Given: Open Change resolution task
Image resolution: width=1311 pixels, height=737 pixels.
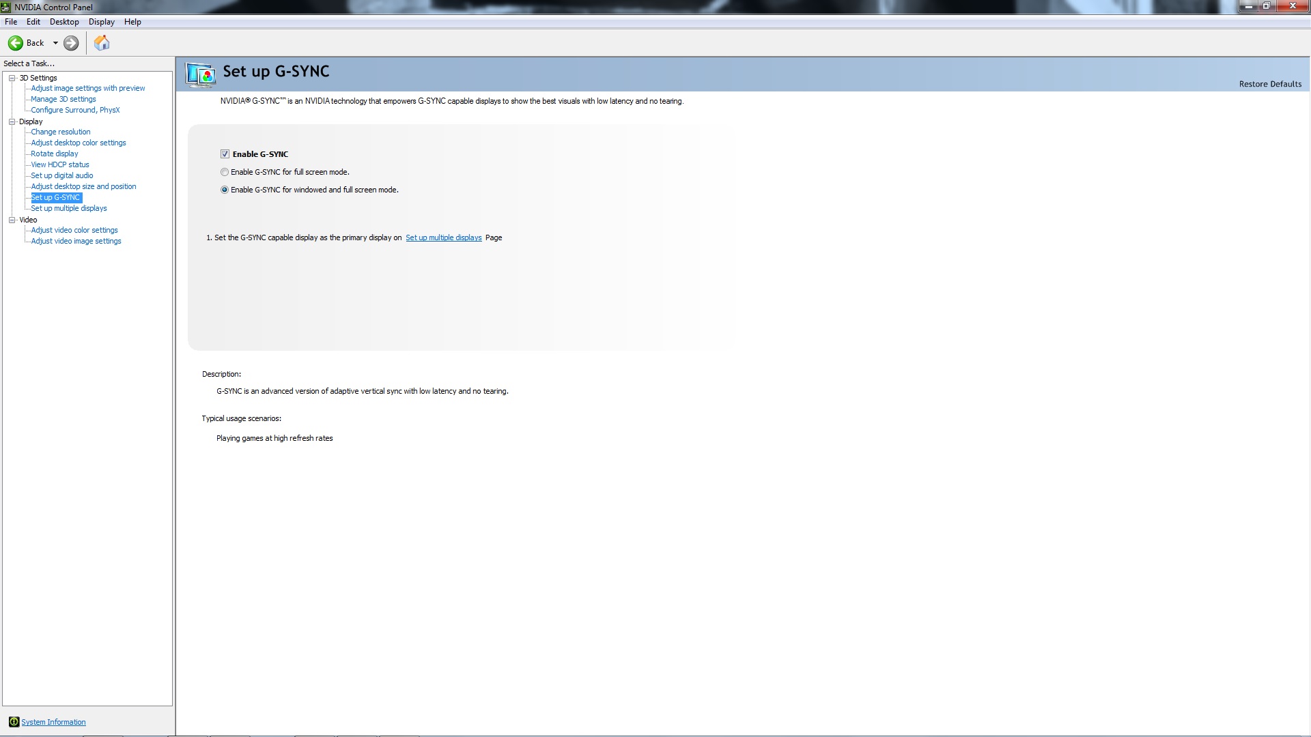Looking at the screenshot, I should pos(60,132).
